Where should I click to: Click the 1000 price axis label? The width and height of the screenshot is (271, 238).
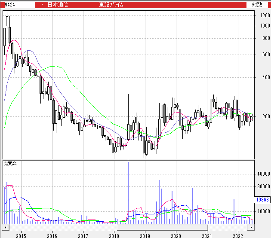pyautogui.click(x=265, y=26)
